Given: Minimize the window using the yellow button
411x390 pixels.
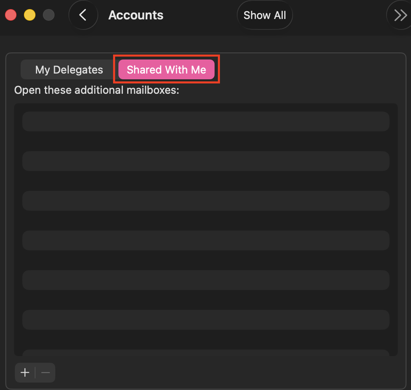Looking at the screenshot, I should click(x=30, y=15).
